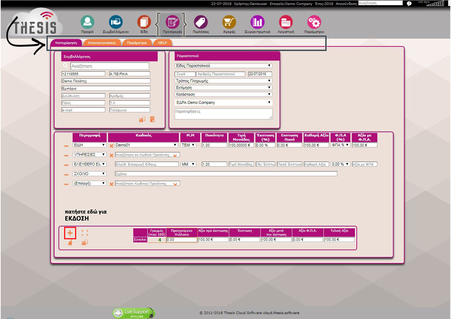Open the HELP tab
This screenshot has width=451, height=319.
click(x=163, y=43)
